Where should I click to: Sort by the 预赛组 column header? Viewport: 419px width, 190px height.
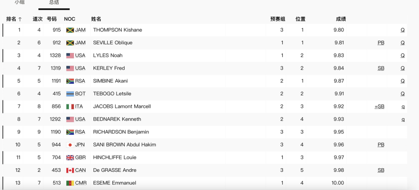[x=278, y=19]
